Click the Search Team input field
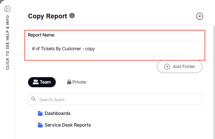This screenshot has height=139, width=215. pyautogui.click(x=115, y=99)
